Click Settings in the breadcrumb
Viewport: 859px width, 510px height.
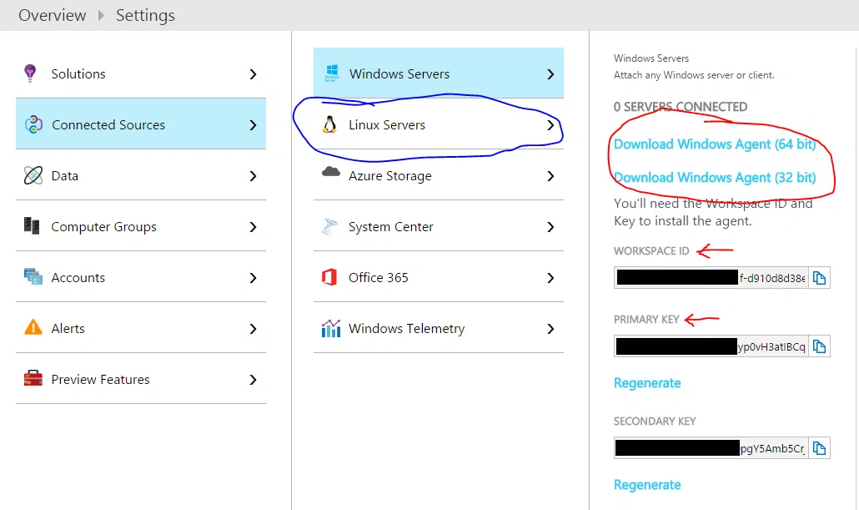coord(145,15)
